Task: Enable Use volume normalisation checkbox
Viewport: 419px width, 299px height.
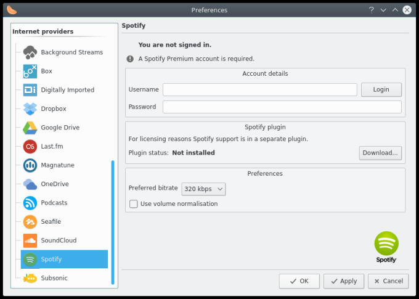Action: click(x=133, y=204)
